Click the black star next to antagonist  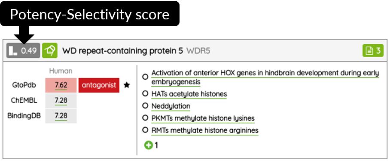pyautogui.click(x=127, y=85)
